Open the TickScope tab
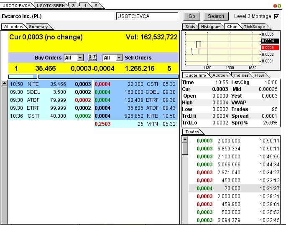286x225 pixels. click(x=255, y=27)
